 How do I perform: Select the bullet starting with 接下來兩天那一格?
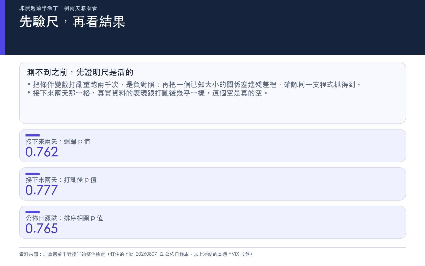(x=148, y=93)
